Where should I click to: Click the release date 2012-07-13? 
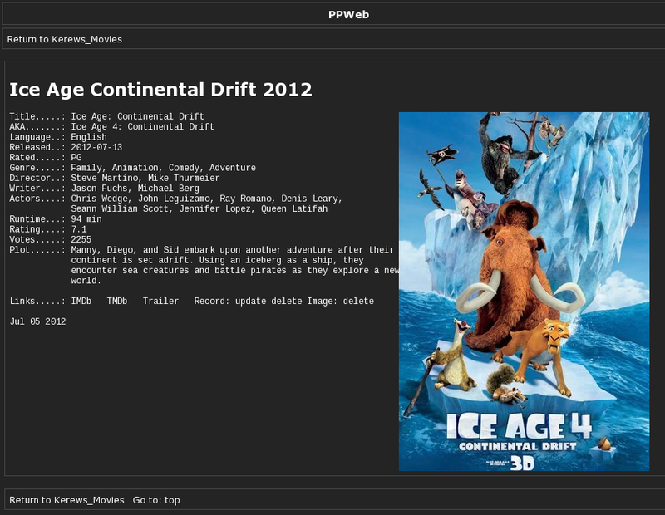coord(96,148)
